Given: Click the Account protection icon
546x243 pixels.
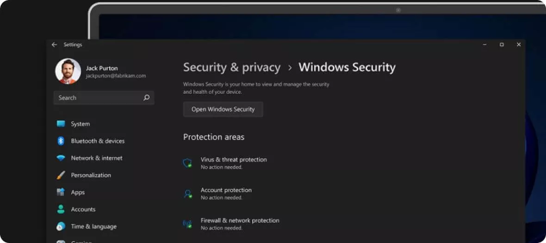Looking at the screenshot, I should pos(187,194).
